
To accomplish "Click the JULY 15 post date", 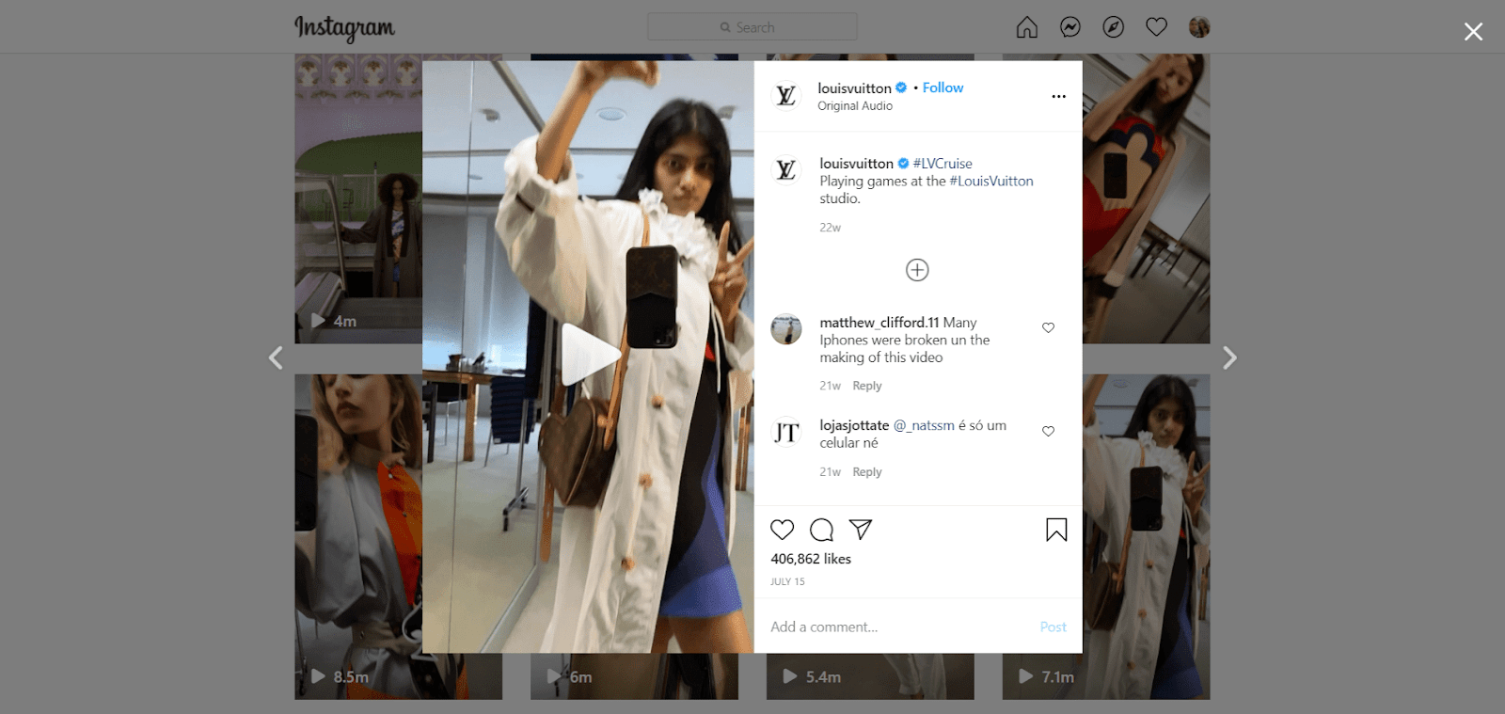I will (x=788, y=581).
